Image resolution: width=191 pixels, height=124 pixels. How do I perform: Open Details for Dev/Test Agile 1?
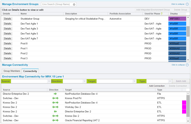click(x=8, y=24)
